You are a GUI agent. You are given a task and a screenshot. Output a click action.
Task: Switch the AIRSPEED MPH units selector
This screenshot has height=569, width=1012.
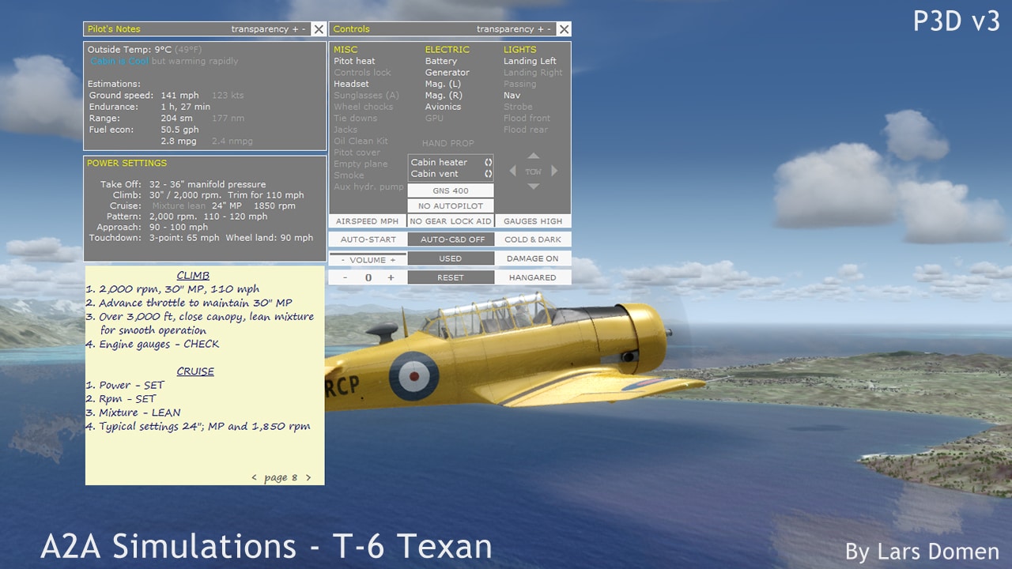pos(367,221)
